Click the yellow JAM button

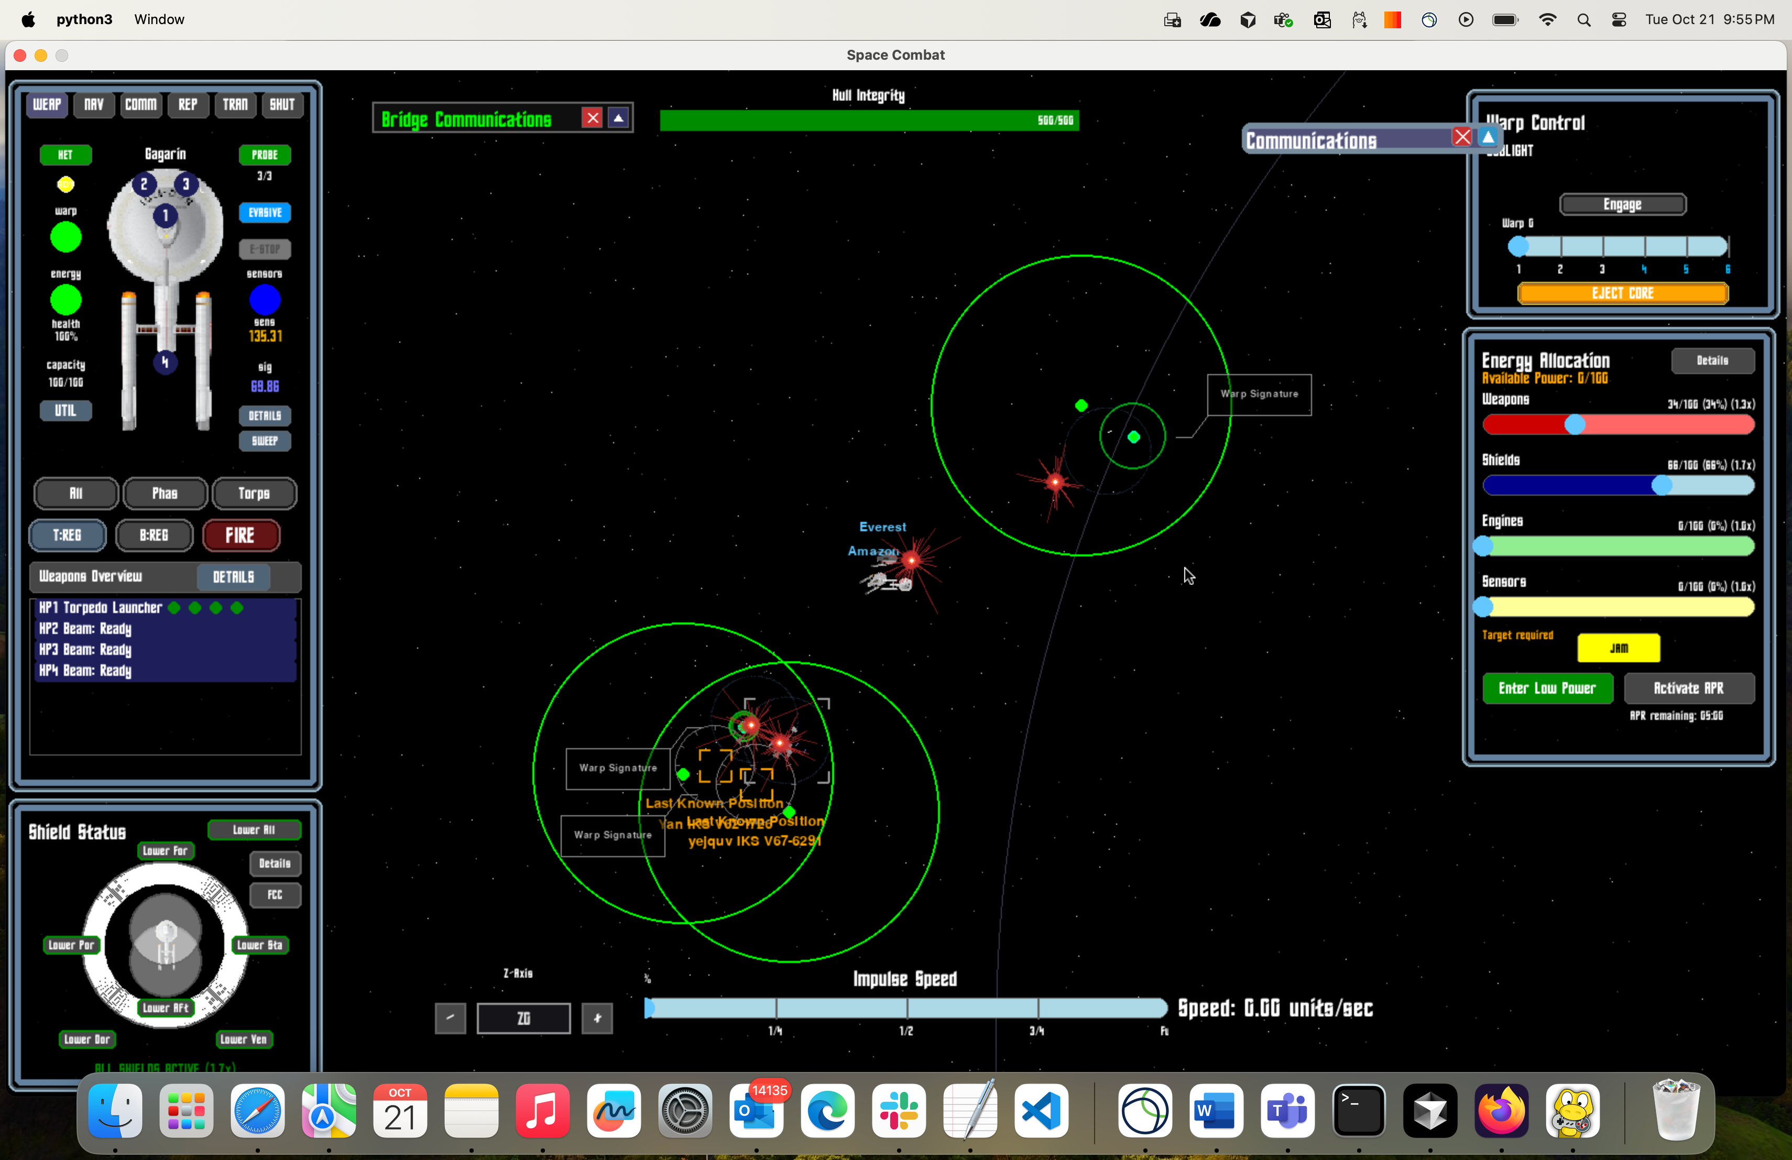(1618, 648)
